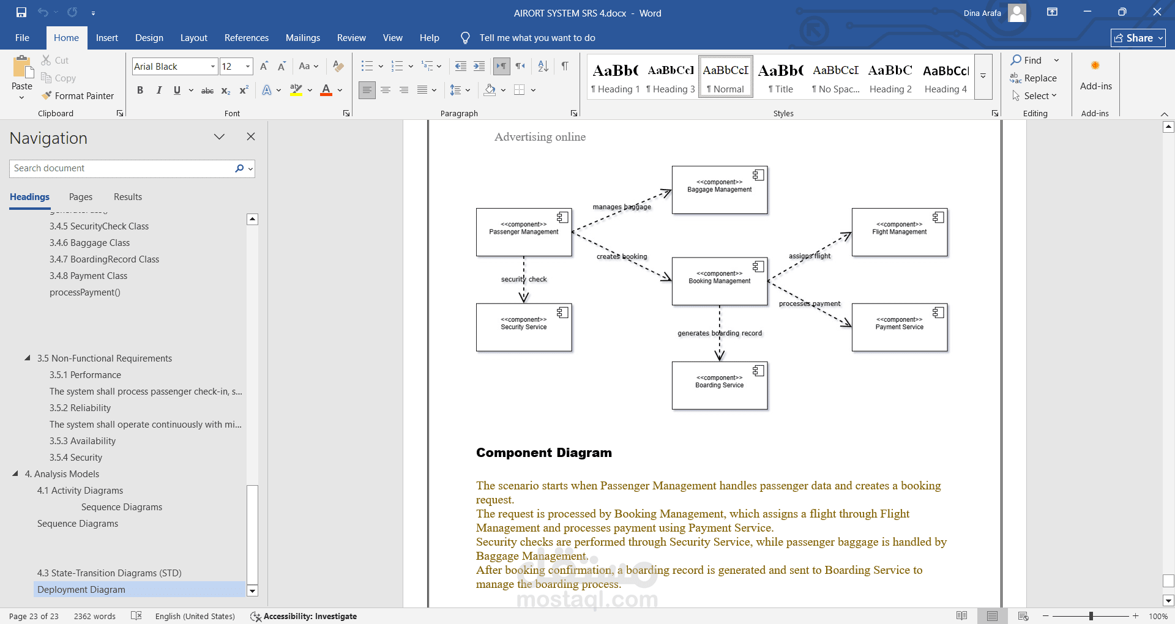Toggle underline formatting
The height and width of the screenshot is (624, 1175).
(177, 90)
